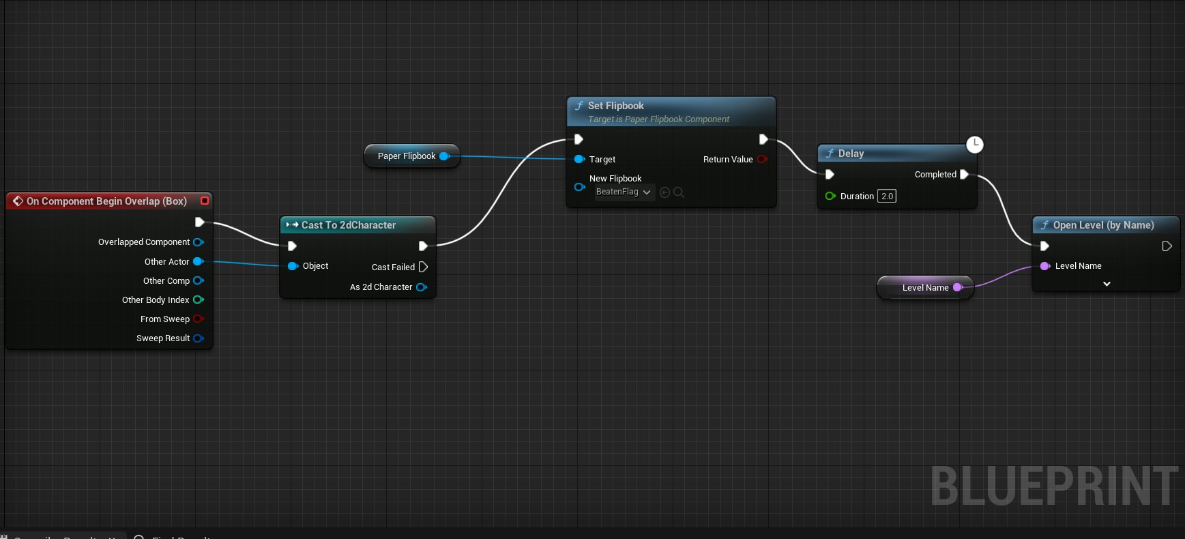Viewport: 1185px width, 539px height.
Task: Click the Delay node Completed execution pin
Action: click(964, 175)
